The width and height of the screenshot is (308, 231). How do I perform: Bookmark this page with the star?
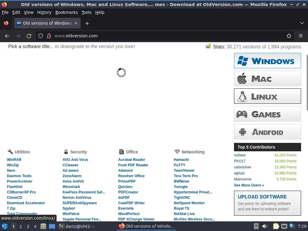289,36
